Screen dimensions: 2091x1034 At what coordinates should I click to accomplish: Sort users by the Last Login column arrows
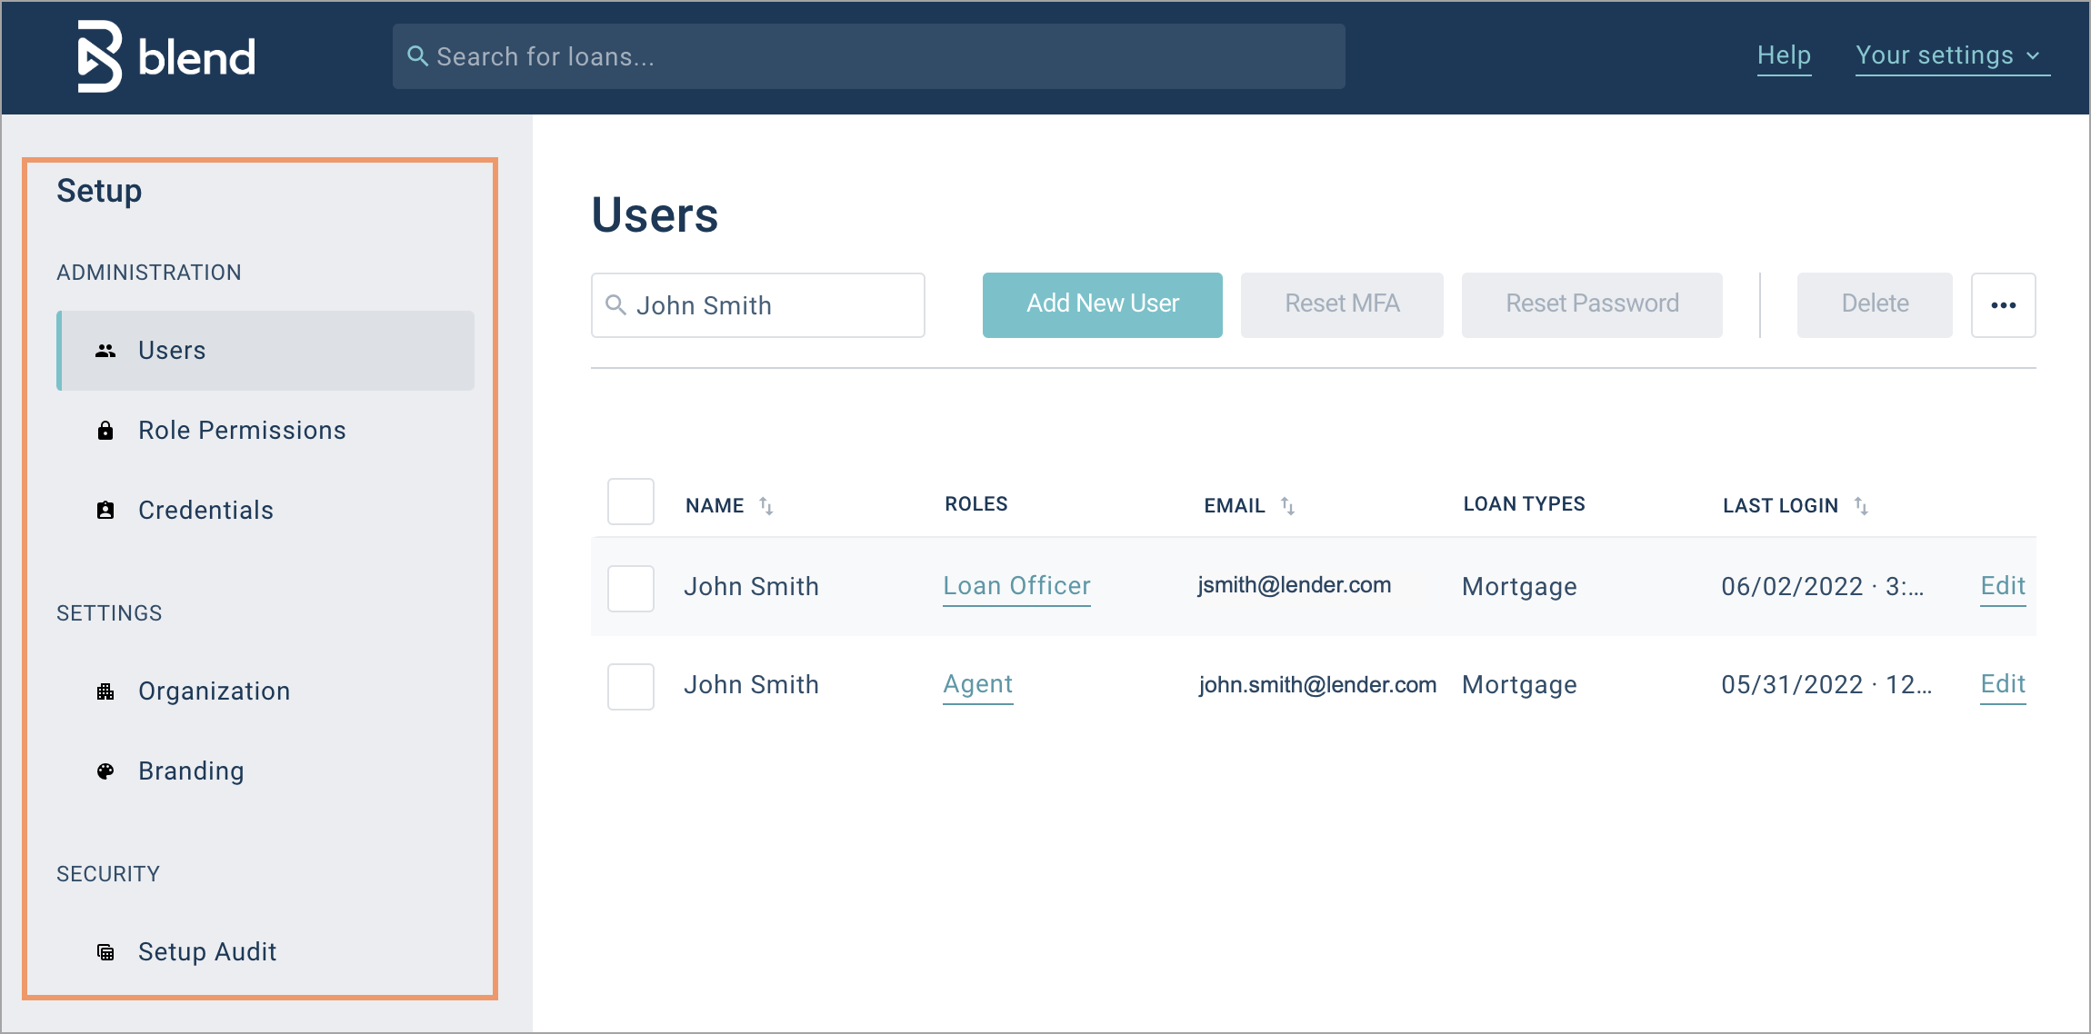pyautogui.click(x=1861, y=505)
